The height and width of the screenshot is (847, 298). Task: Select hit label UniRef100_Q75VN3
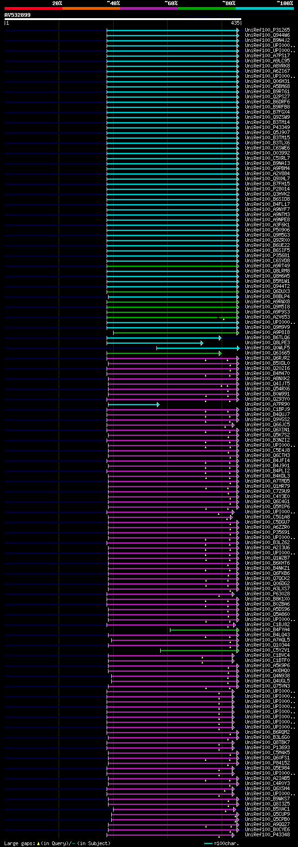coord(267,686)
